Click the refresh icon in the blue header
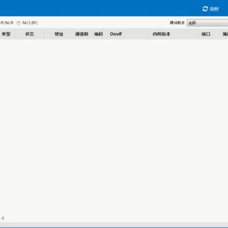228x228 pixels. [205, 9]
